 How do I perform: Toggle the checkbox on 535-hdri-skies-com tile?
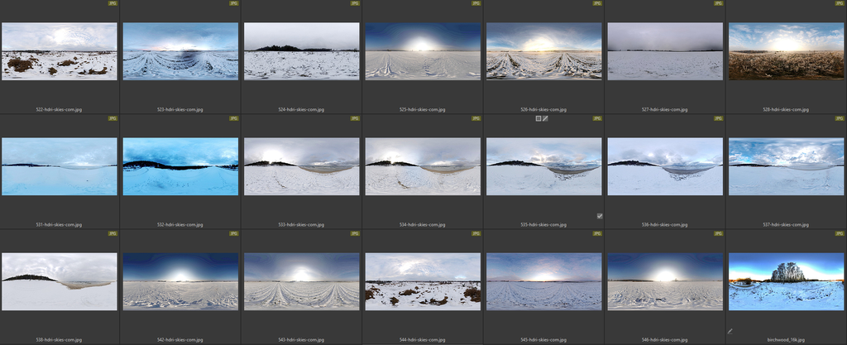click(600, 216)
